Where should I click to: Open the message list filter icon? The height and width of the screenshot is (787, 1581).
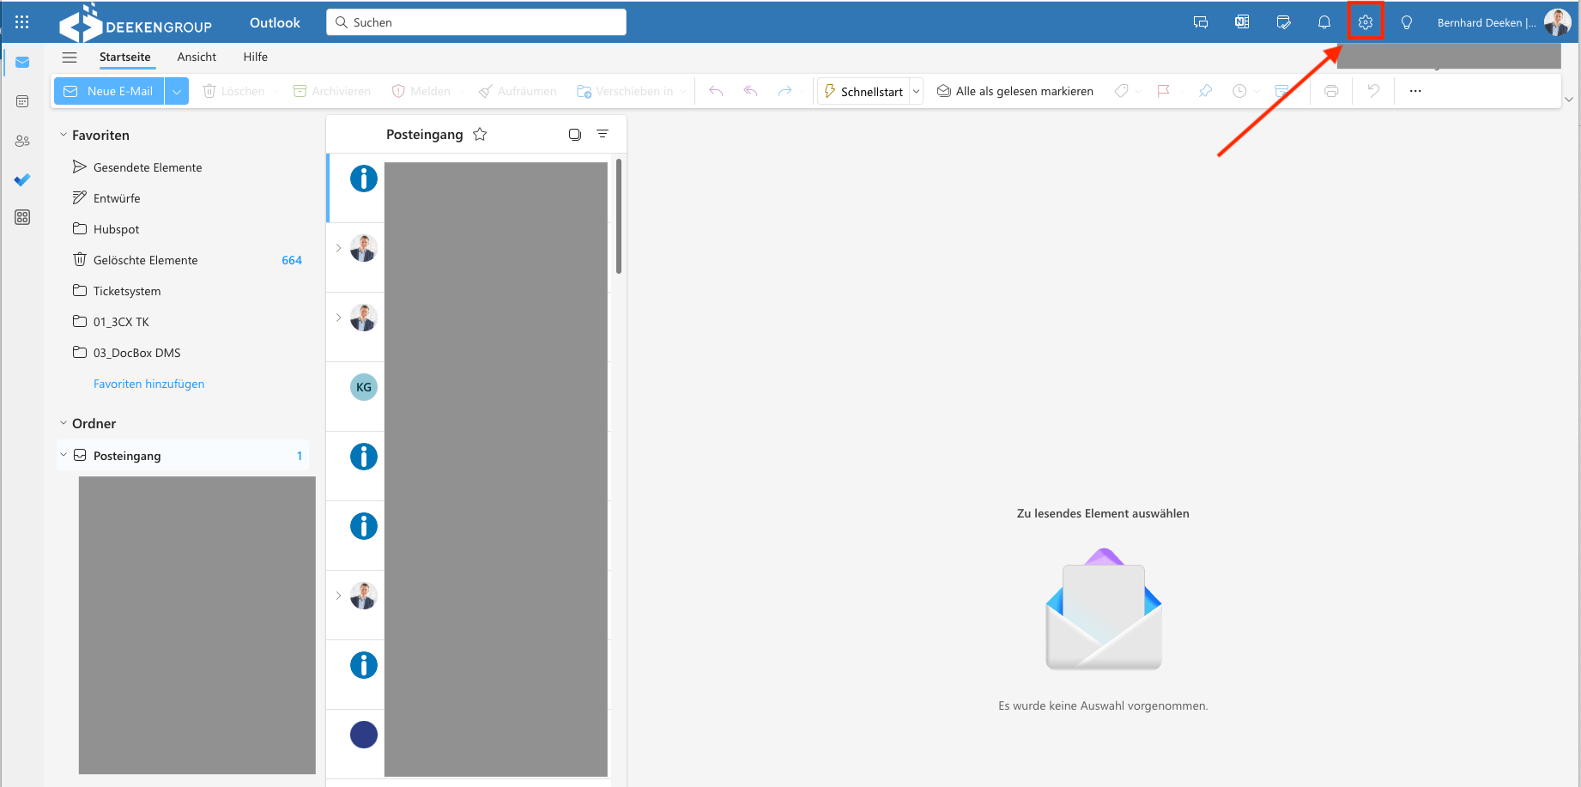pos(603,134)
